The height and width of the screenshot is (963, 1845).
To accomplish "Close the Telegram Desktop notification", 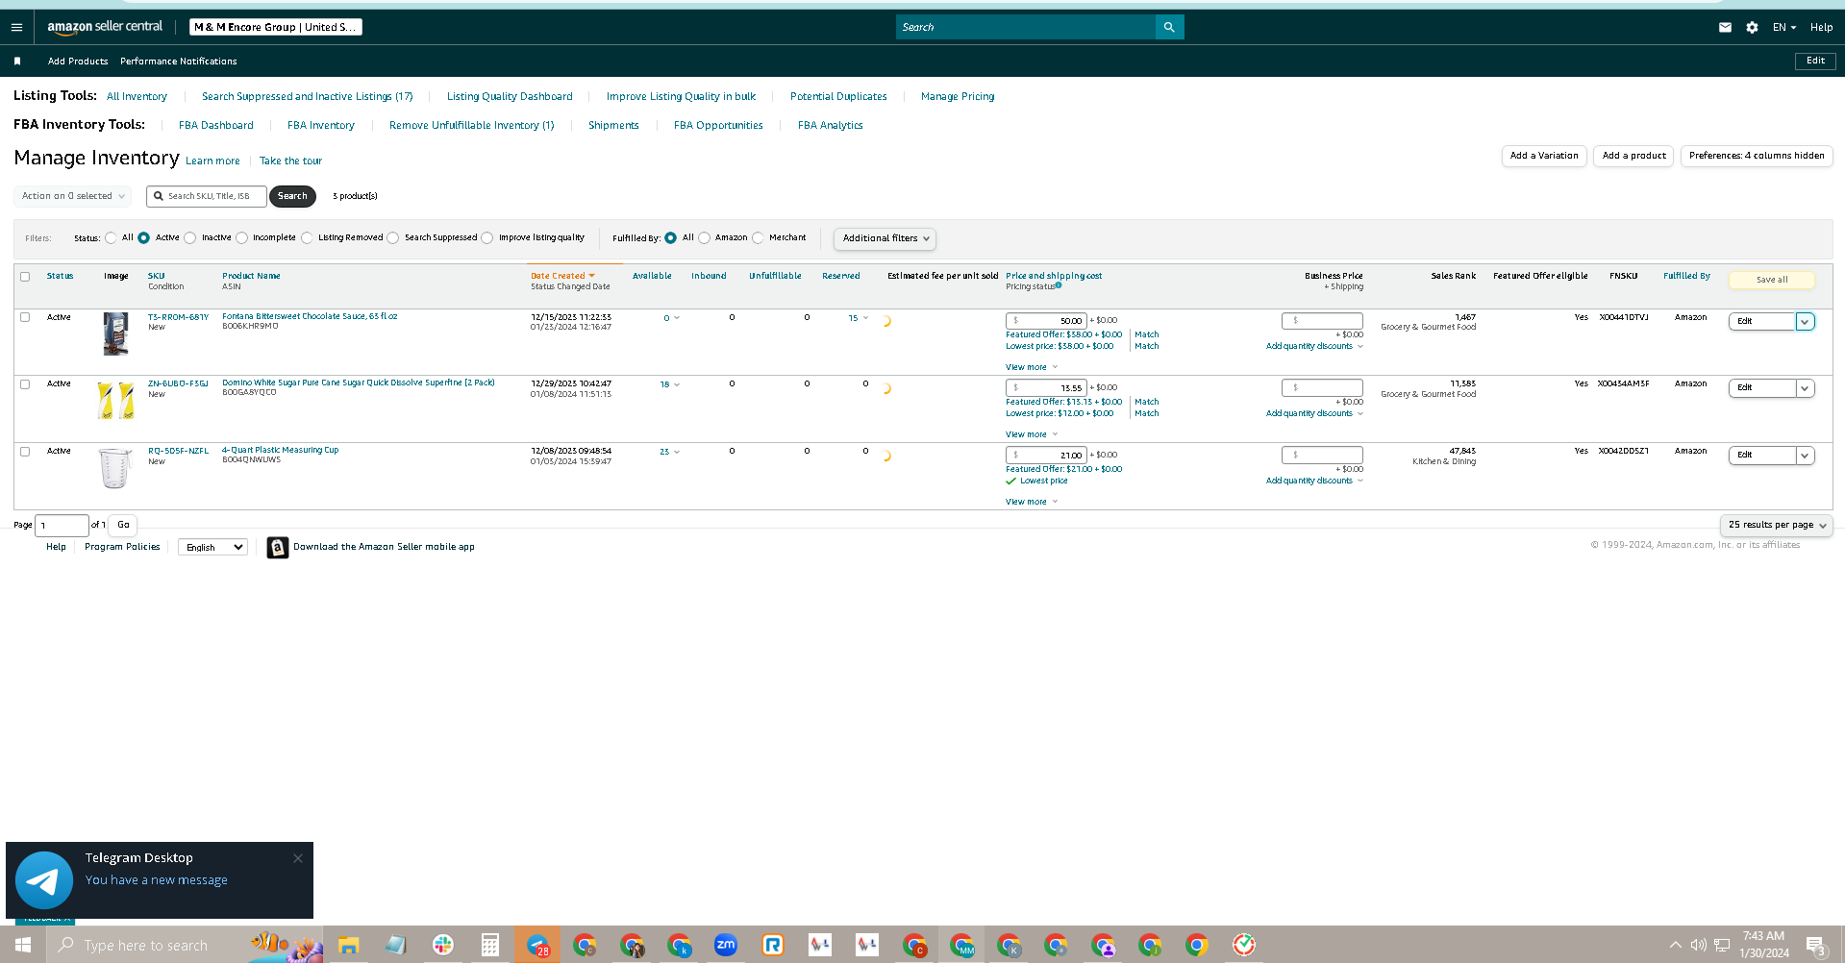I will tap(298, 858).
